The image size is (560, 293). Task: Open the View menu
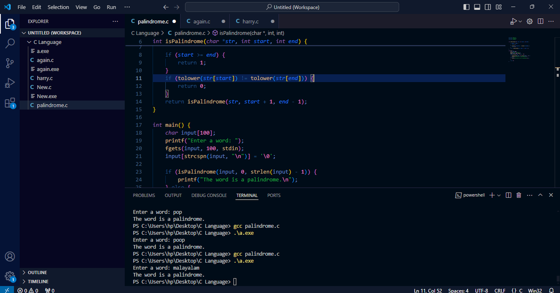click(x=81, y=7)
